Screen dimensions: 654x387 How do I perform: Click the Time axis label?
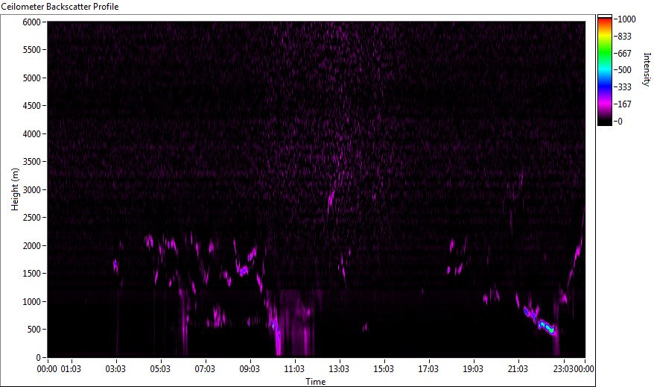315,382
